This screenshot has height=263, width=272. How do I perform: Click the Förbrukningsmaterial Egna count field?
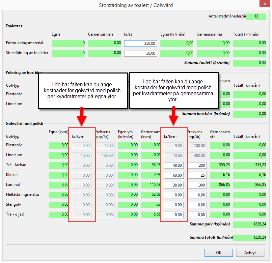click(x=68, y=43)
